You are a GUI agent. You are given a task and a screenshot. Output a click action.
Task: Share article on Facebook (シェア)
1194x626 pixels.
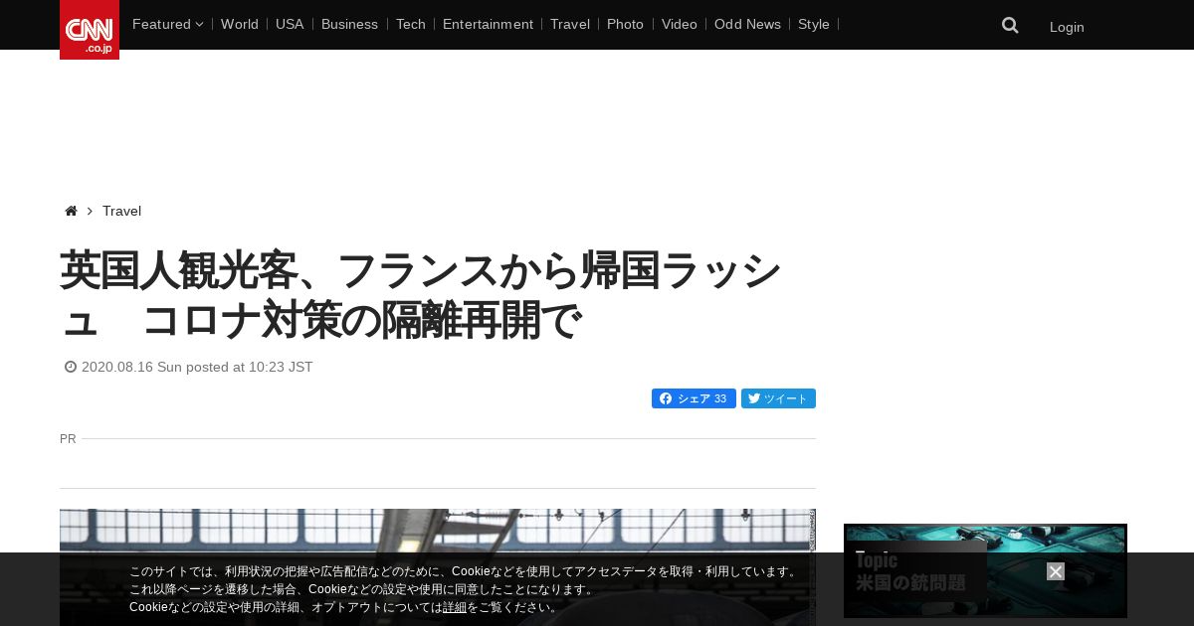pyautogui.click(x=694, y=398)
